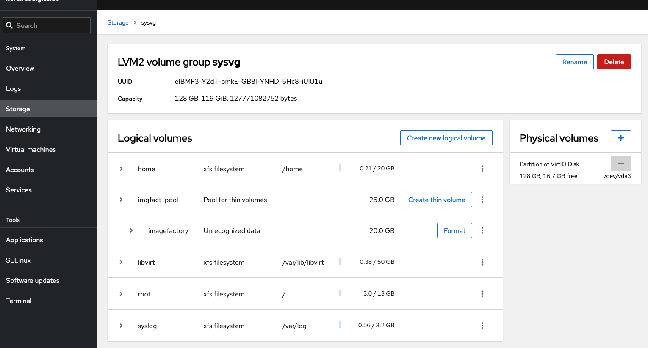Click minus icon to remove VirtIO partition
The height and width of the screenshot is (348, 648).
[x=620, y=164]
